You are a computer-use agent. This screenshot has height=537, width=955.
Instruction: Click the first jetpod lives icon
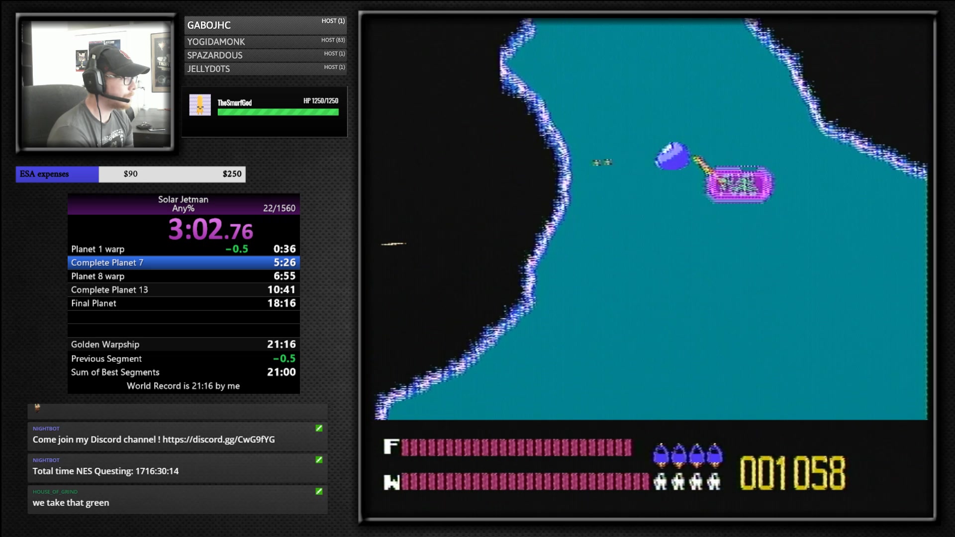(661, 455)
